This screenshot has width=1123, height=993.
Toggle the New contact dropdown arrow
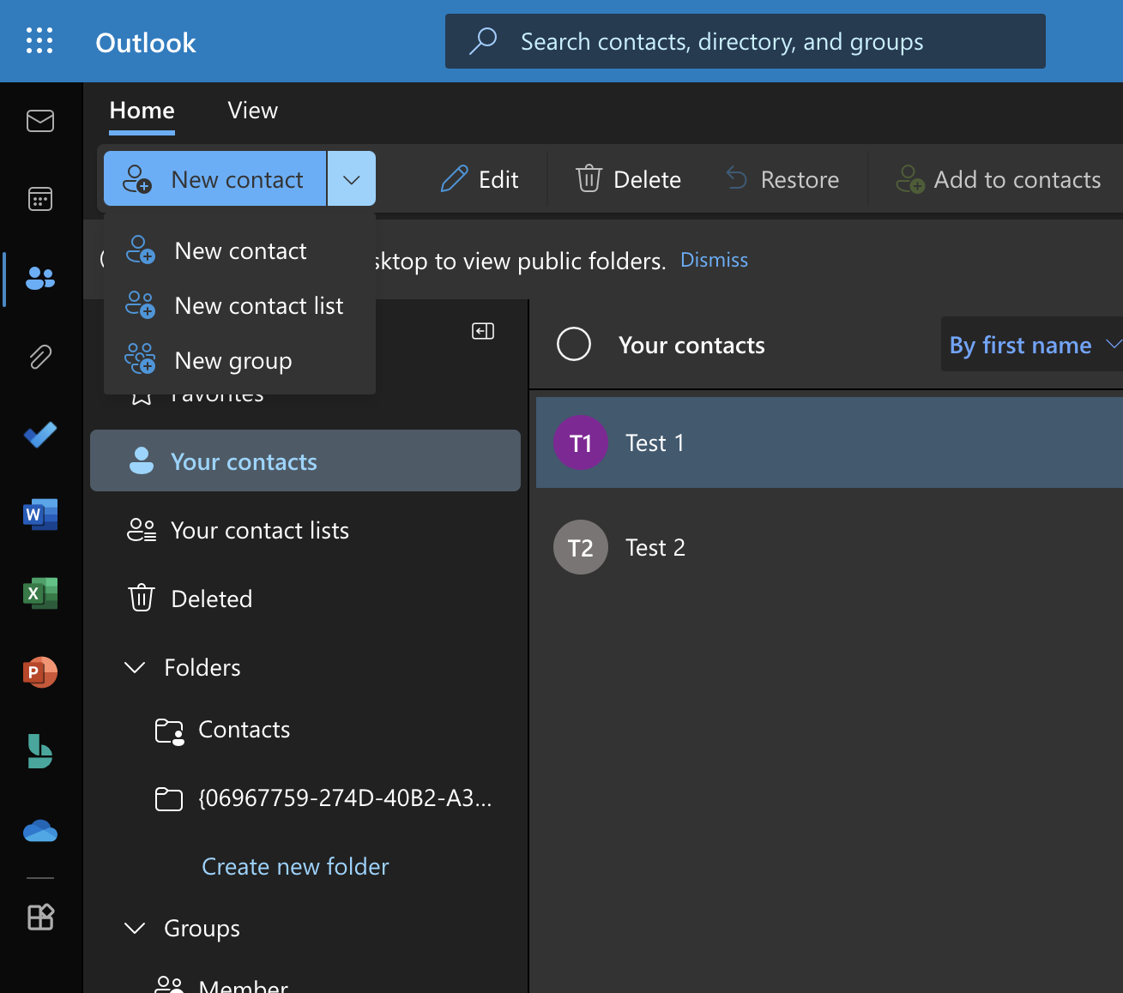pos(352,178)
